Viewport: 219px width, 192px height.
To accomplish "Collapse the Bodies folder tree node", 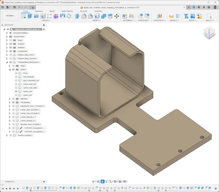I will 10,70.
